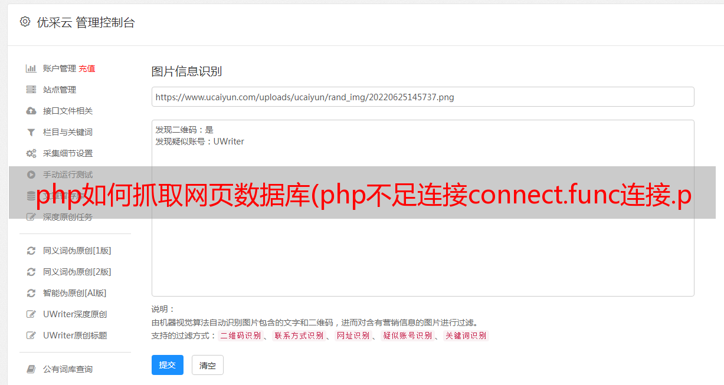Open the UWriter原创标题 menu item
The width and height of the screenshot is (724, 385).
pos(75,335)
